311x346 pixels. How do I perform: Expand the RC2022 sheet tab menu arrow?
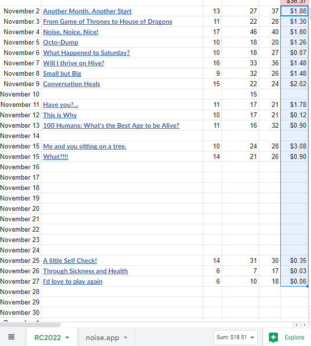pos(67,338)
